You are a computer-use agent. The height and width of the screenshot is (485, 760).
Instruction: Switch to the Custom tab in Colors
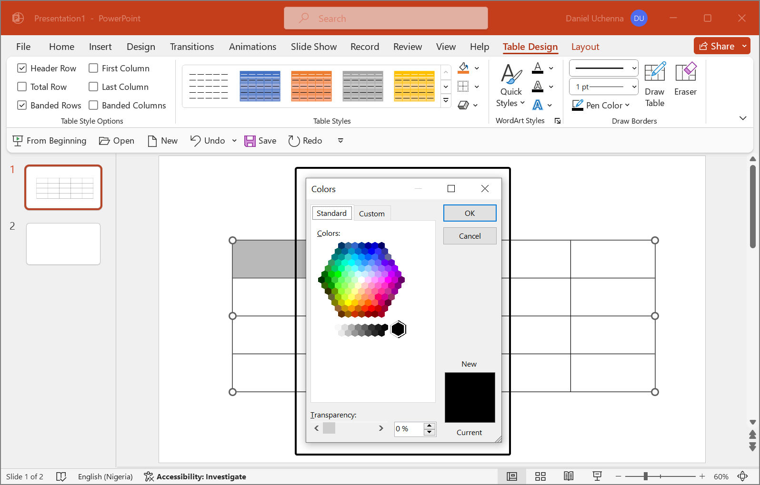click(x=371, y=214)
